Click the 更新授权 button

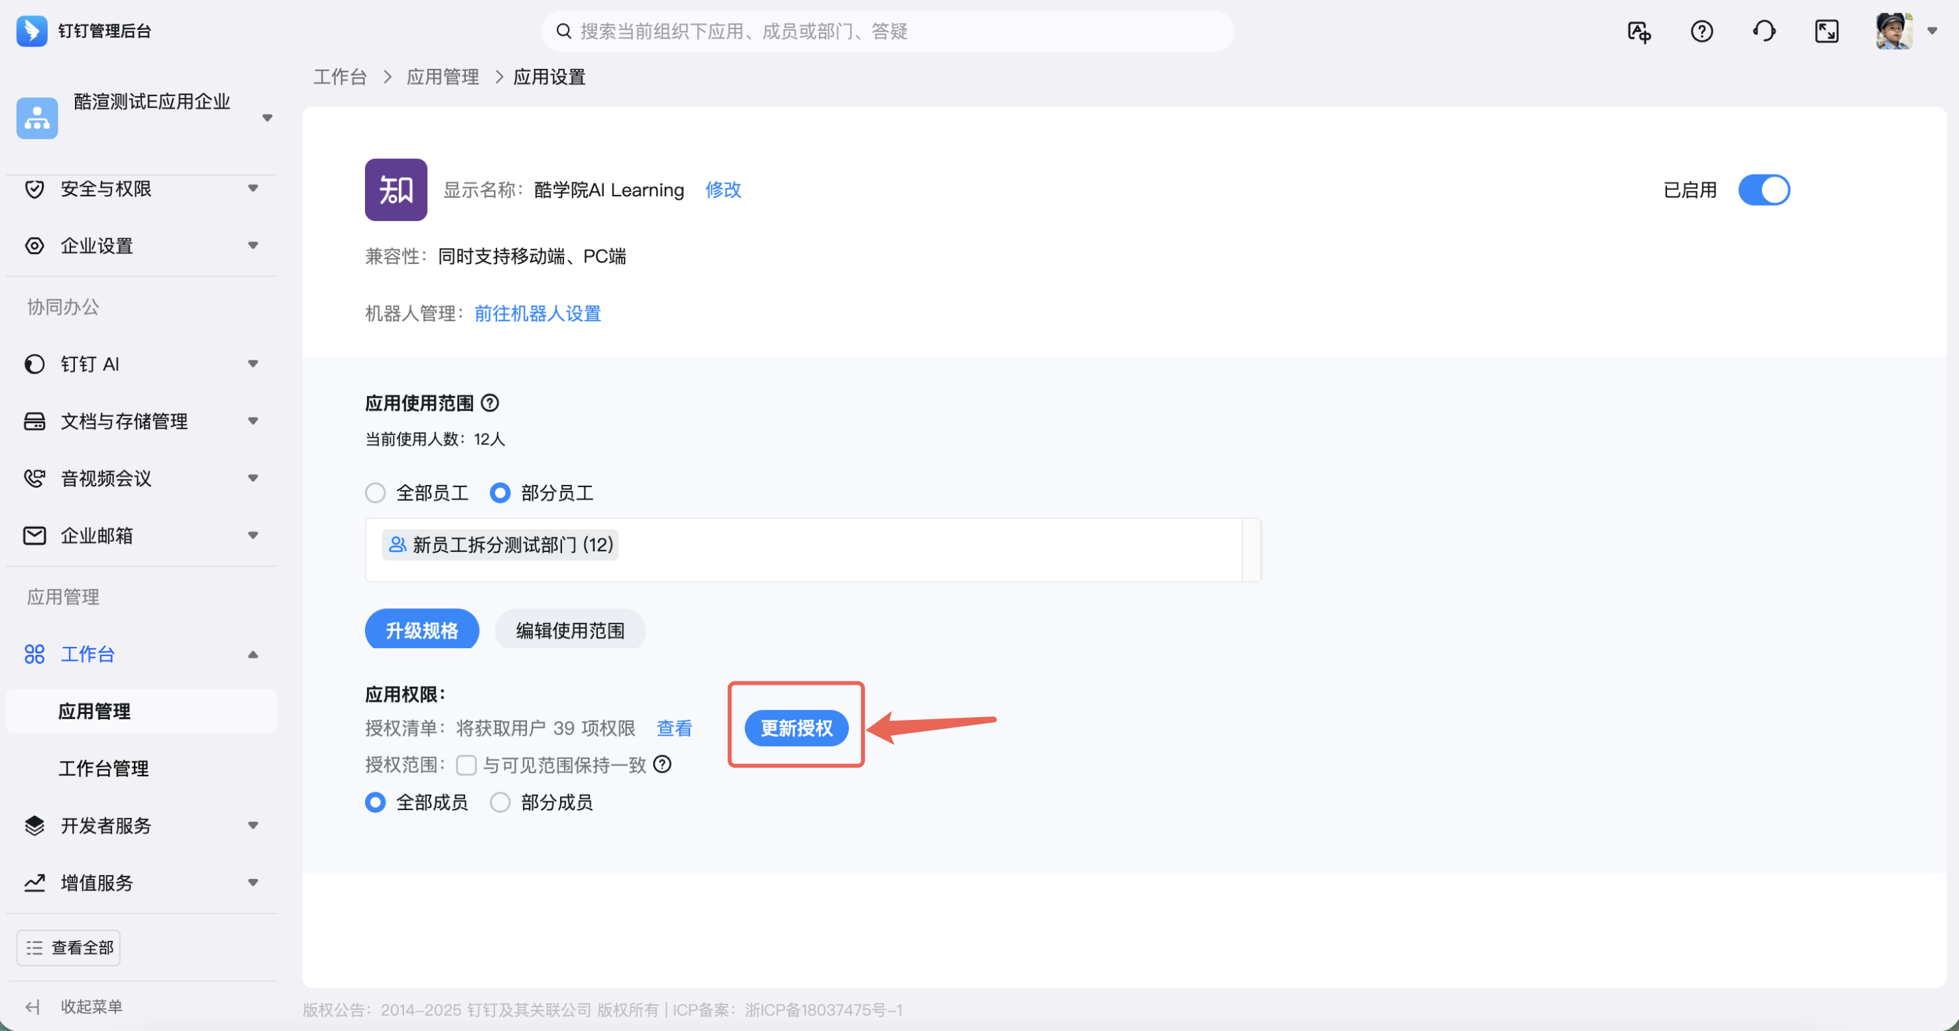click(x=796, y=728)
